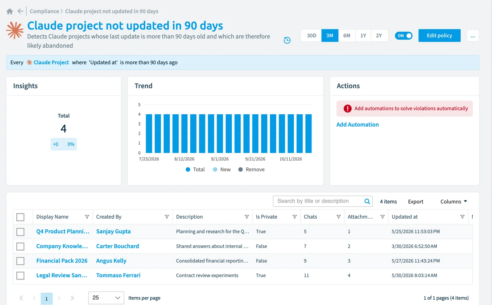This screenshot has height=305, width=492.
Task: Select the Financial Pack 2026 row checkbox
Action: coord(20,261)
